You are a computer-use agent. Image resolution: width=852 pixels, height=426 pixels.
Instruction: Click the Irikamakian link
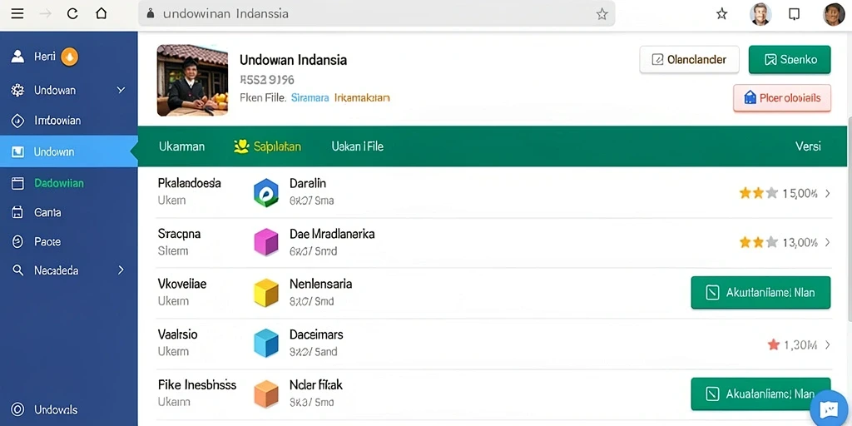[x=362, y=98]
